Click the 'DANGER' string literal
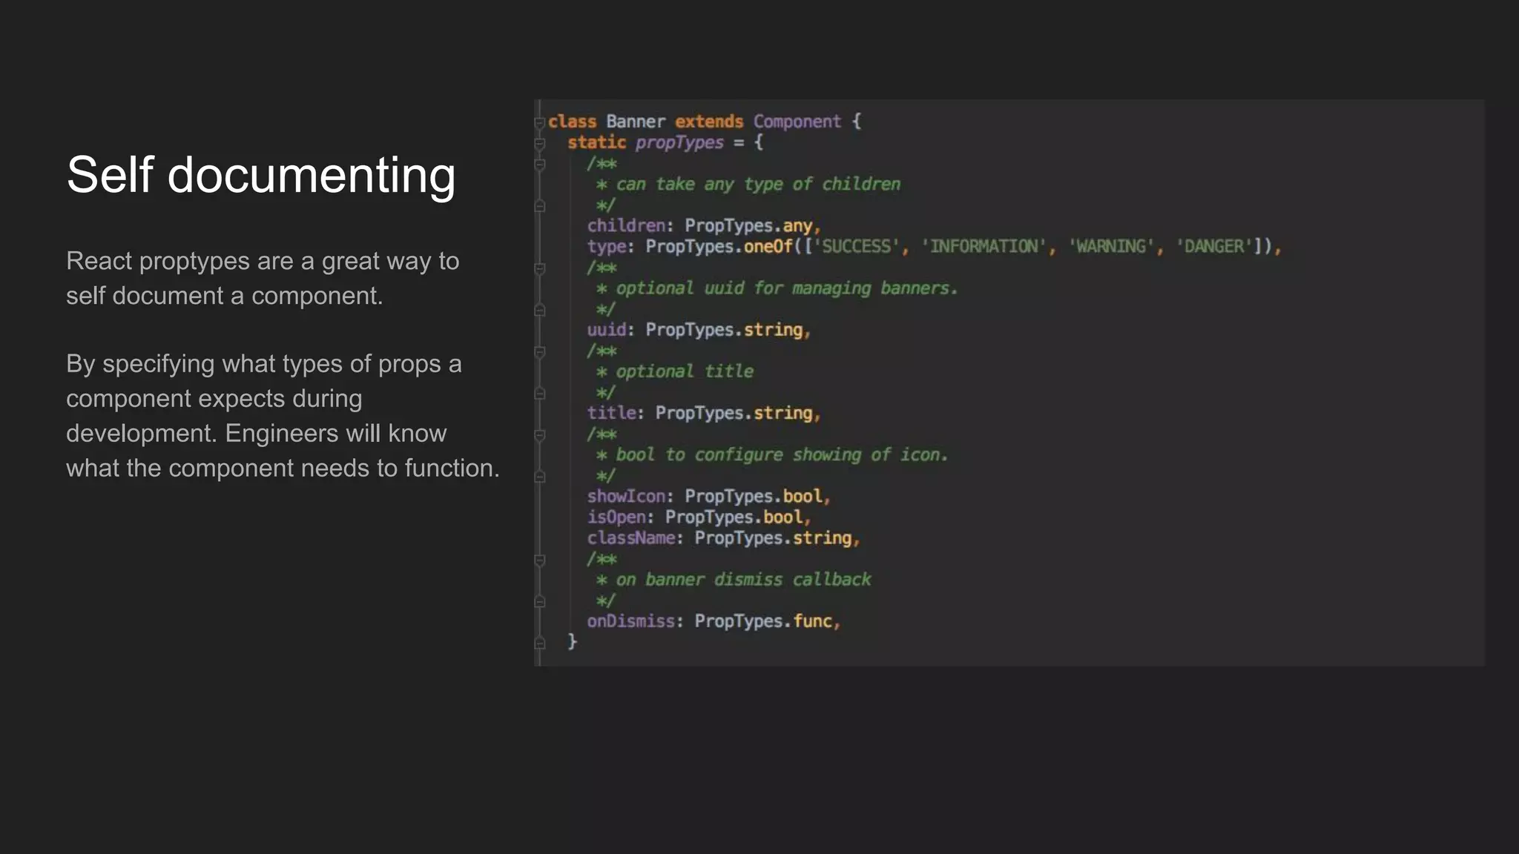Viewport: 1519px width, 854px height. tap(1214, 246)
